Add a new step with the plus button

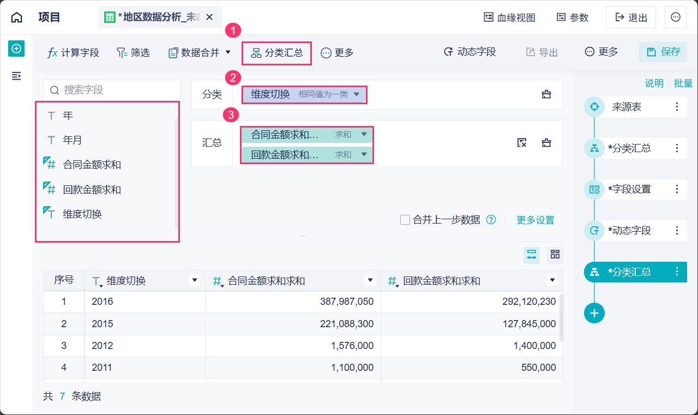pyautogui.click(x=594, y=313)
